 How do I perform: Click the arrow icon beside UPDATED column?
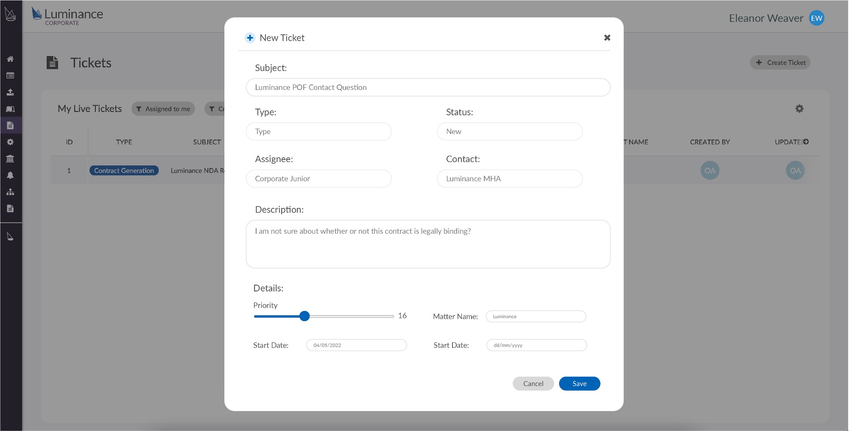point(806,142)
